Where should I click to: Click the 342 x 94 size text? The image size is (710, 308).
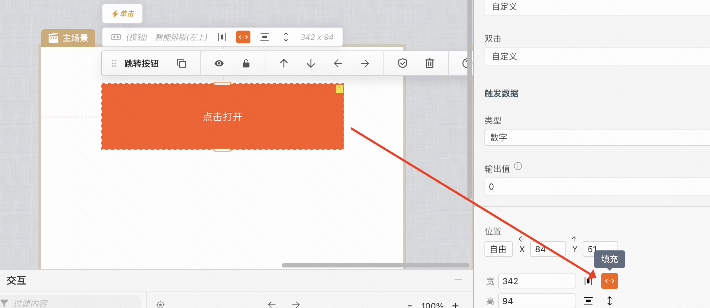pyautogui.click(x=317, y=37)
